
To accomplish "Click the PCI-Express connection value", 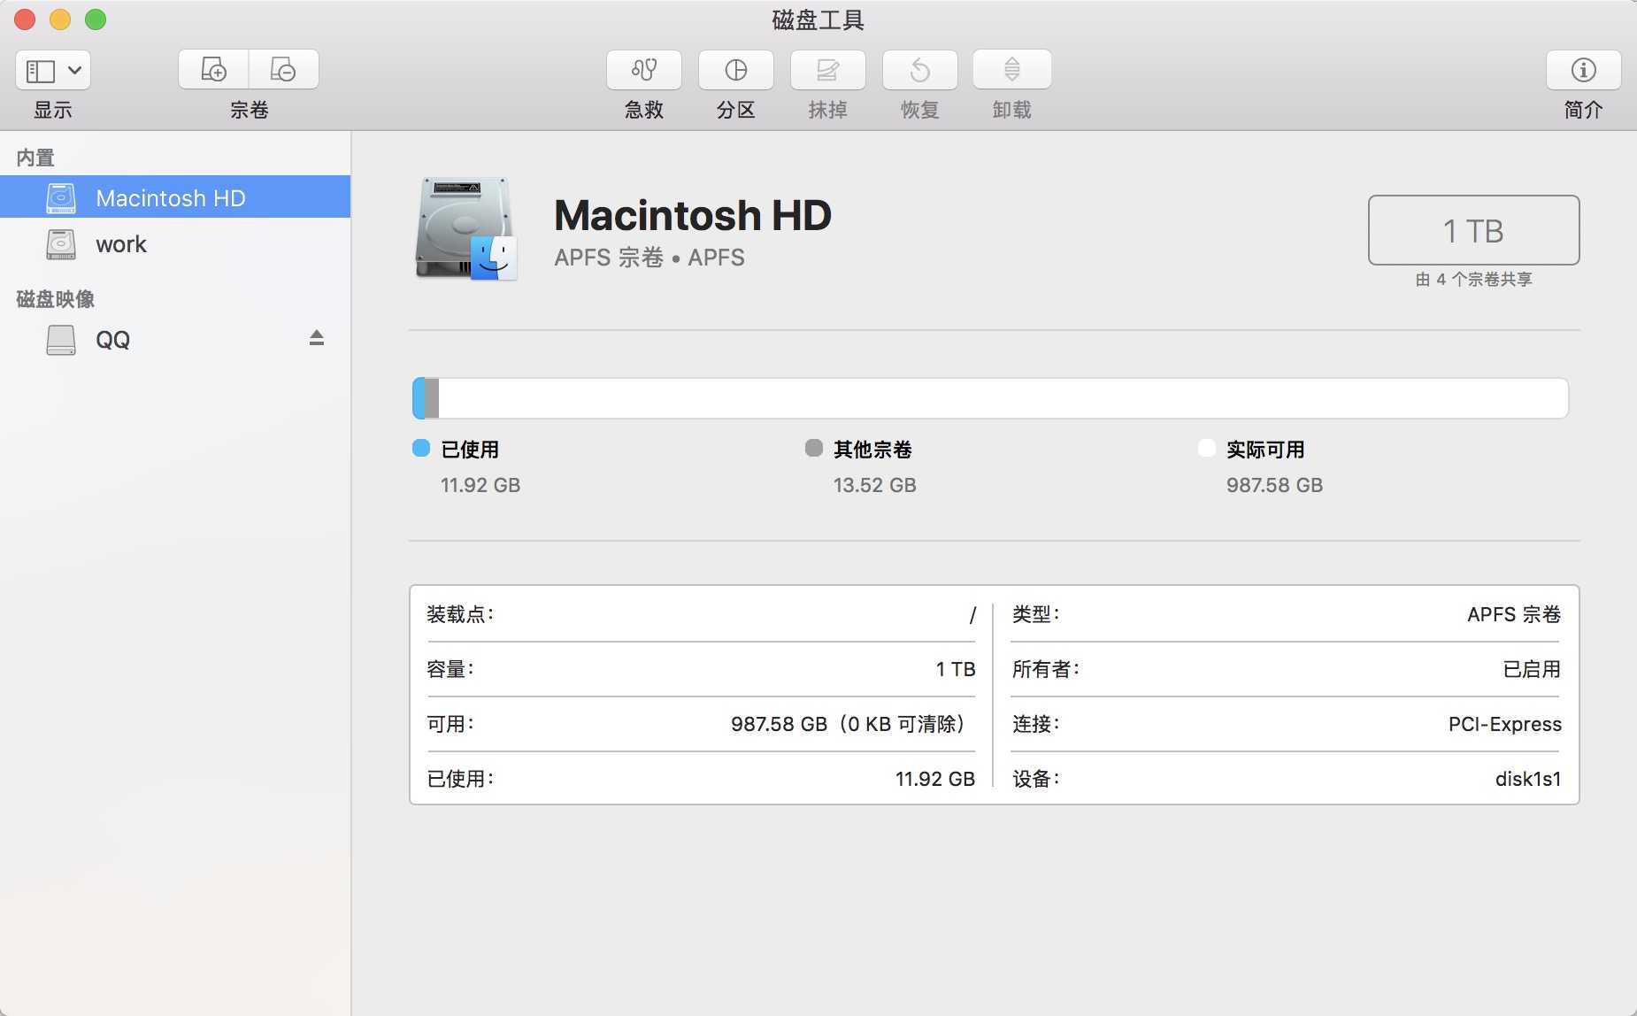I will (1505, 724).
